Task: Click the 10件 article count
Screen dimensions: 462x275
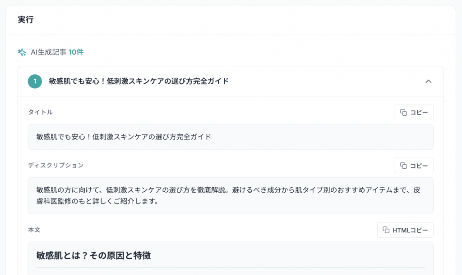Action: click(76, 52)
